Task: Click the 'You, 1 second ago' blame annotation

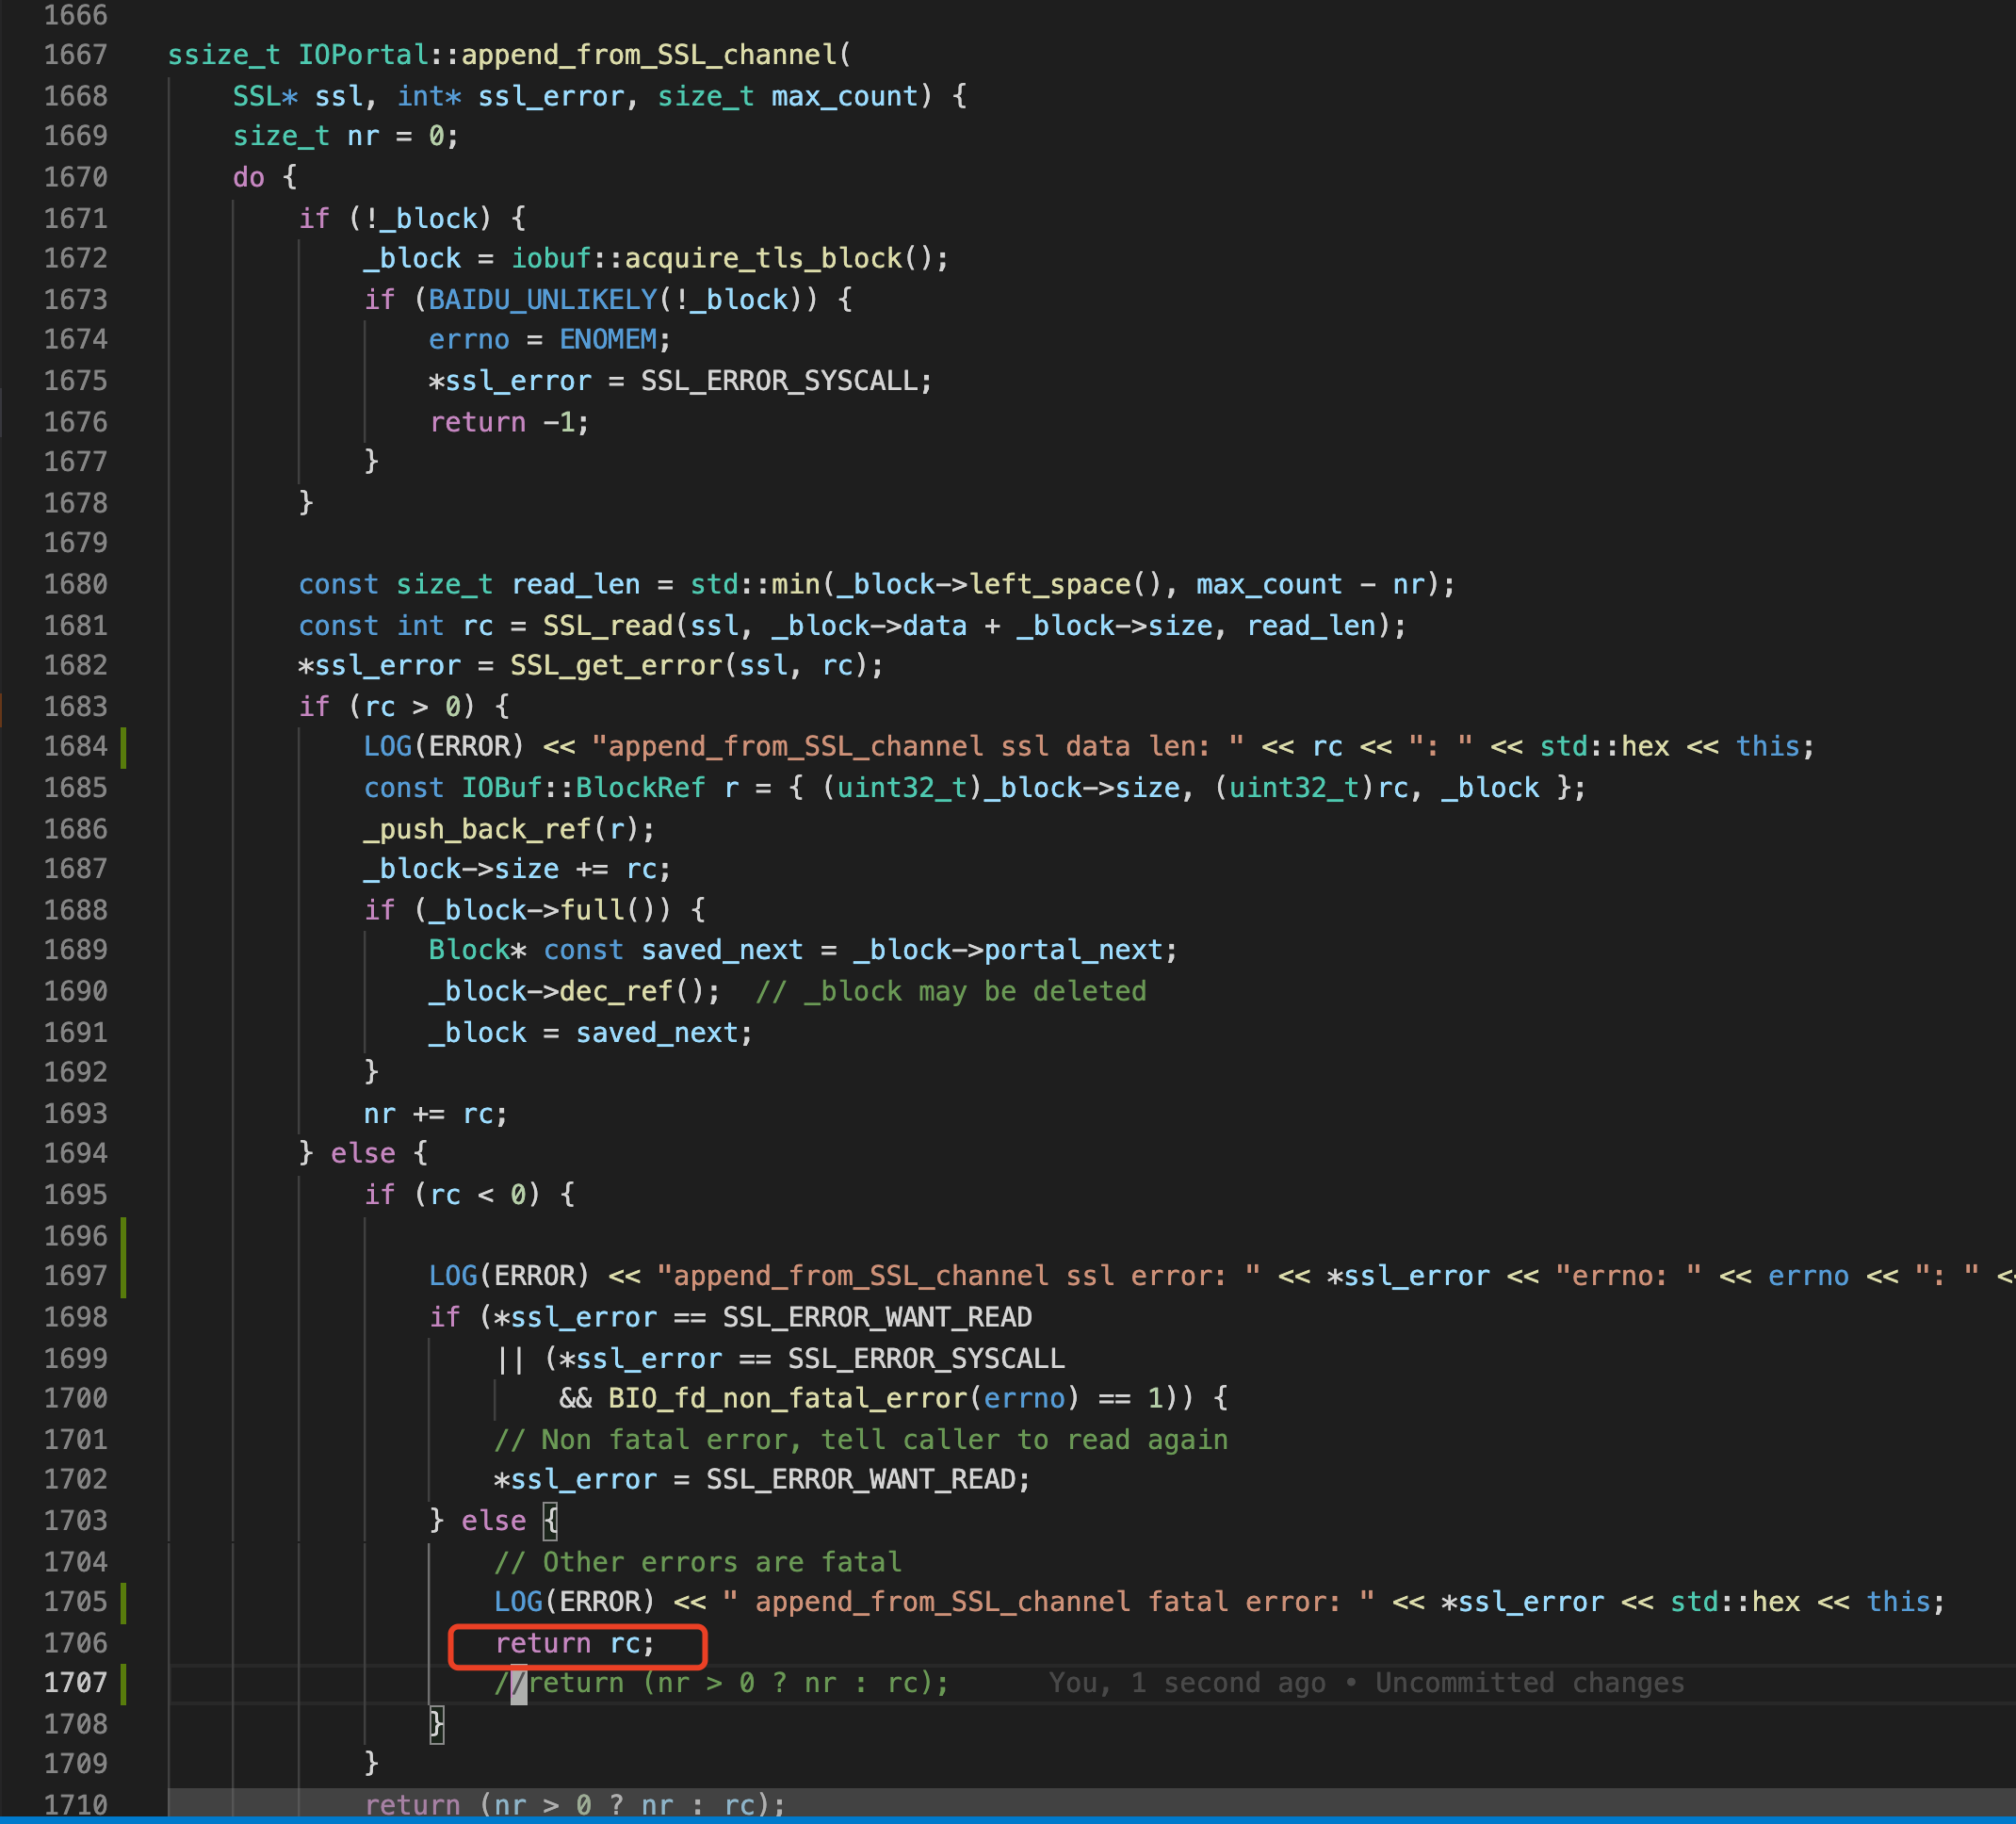Action: coord(1185,1683)
